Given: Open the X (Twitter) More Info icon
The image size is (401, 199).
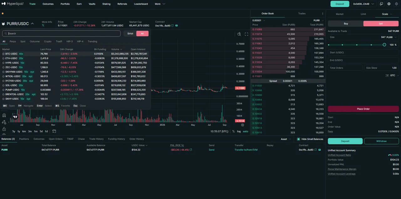Looking at the screenshot, I should (x=43, y=25).
